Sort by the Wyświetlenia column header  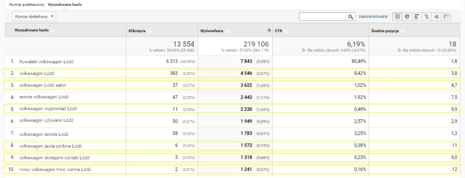click(x=212, y=30)
